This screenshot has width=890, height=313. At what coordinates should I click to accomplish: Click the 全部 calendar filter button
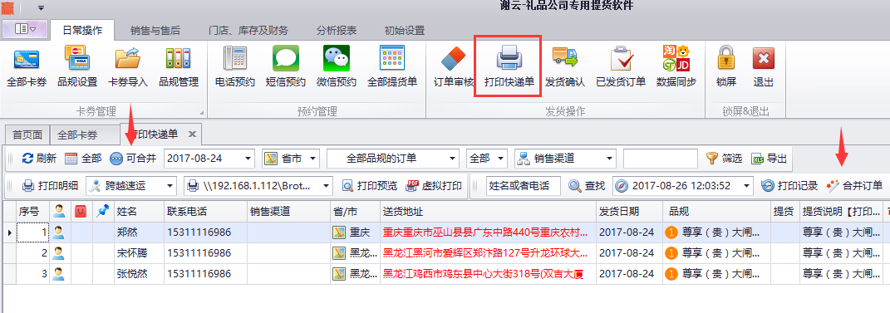83,159
